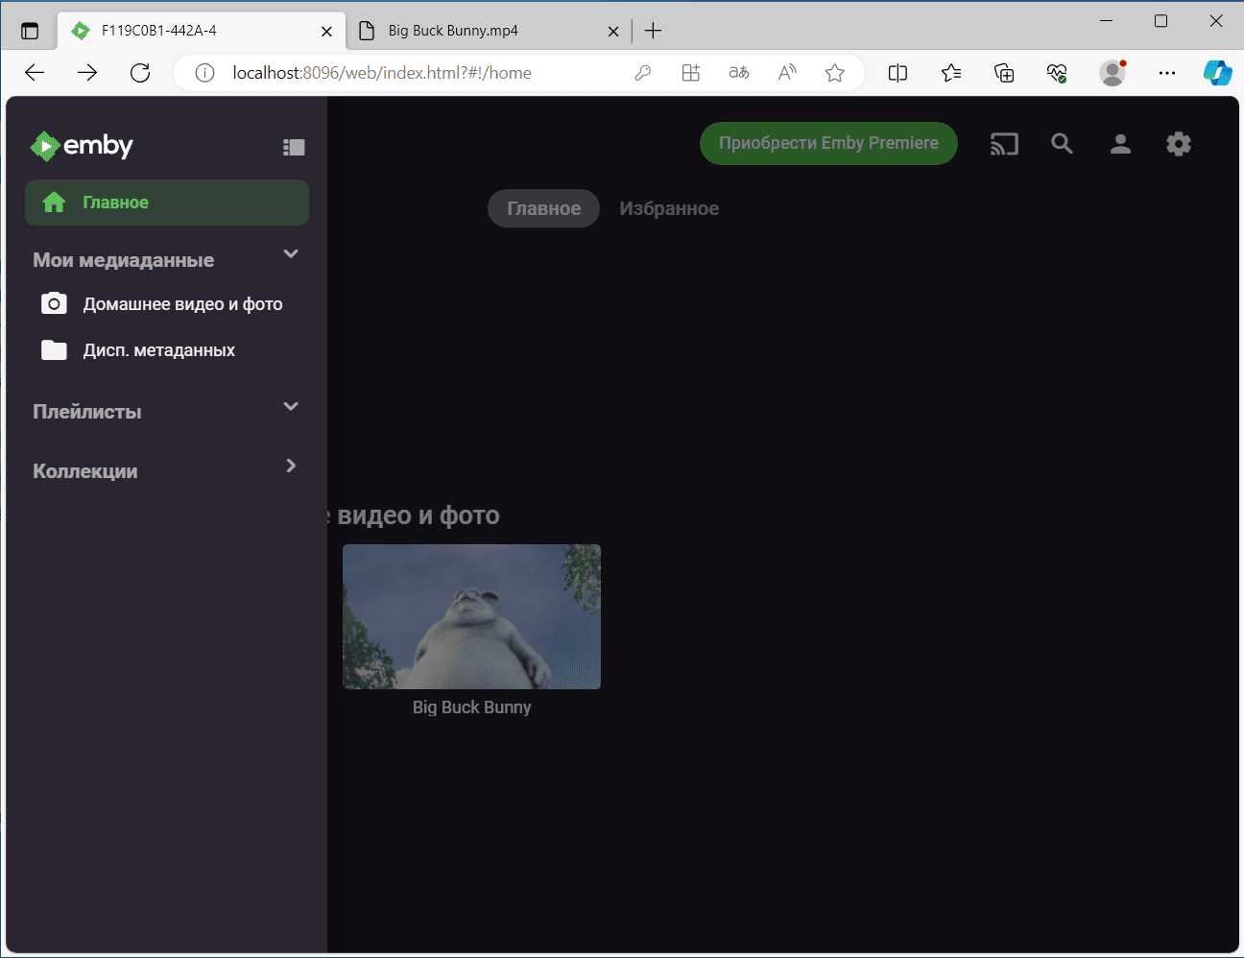
Task: Open the Cast to device icon
Action: tap(1004, 144)
